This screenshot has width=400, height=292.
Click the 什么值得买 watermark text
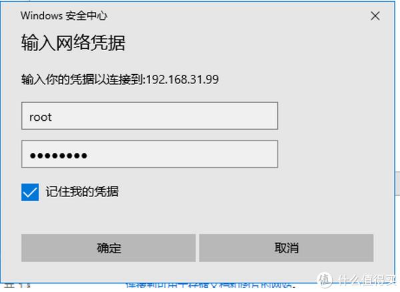(367, 280)
